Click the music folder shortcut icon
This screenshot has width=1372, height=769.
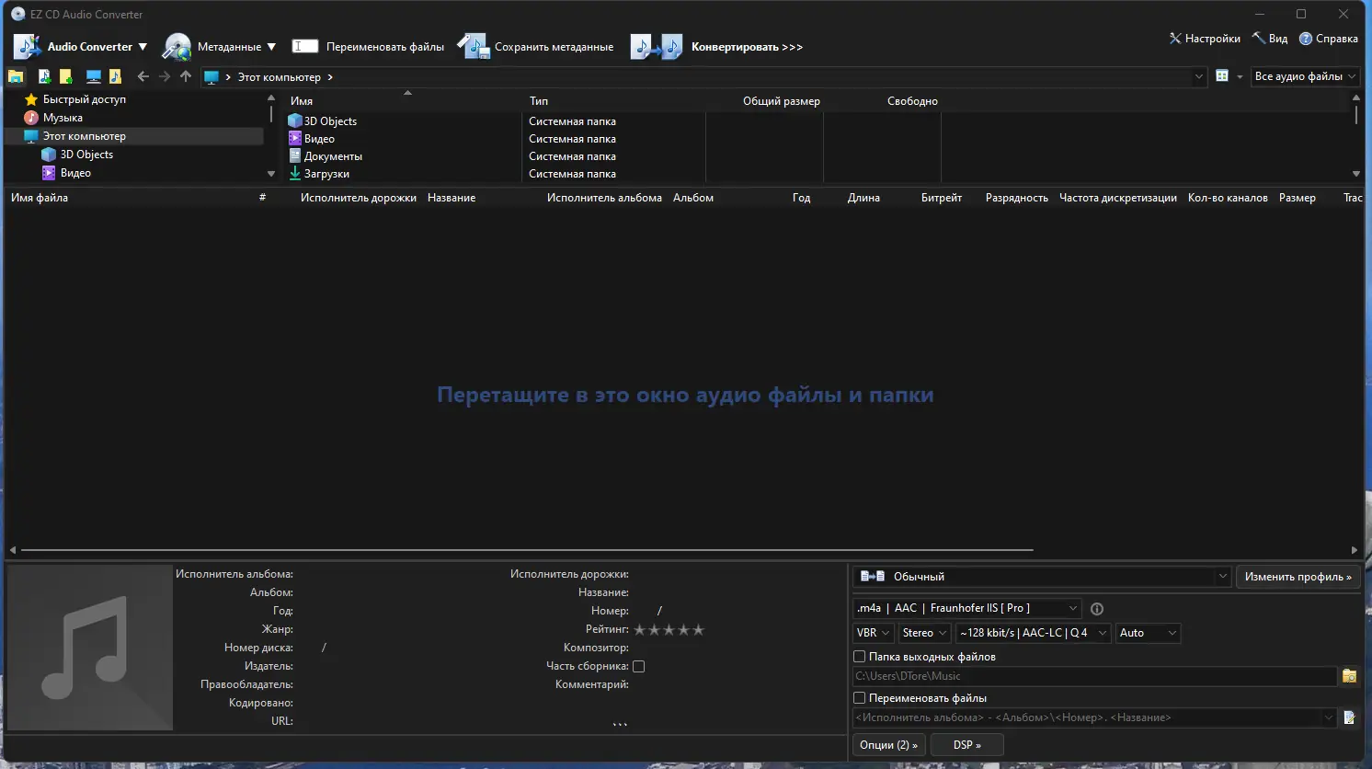point(115,76)
